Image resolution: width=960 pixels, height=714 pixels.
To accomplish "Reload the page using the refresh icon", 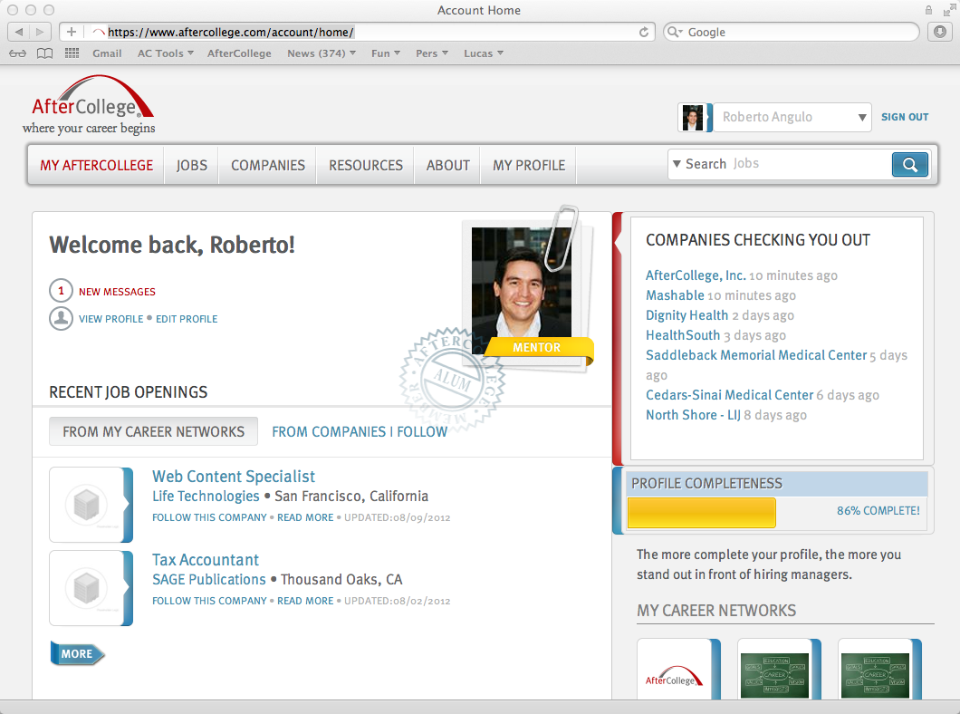I will [x=643, y=32].
